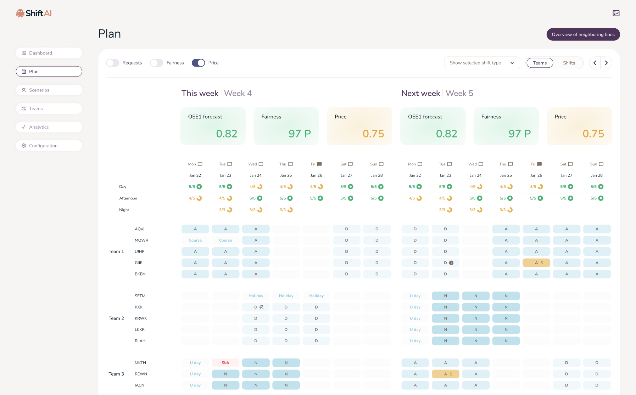Open the checklist icon in the top-right corner
The image size is (636, 395).
[616, 13]
